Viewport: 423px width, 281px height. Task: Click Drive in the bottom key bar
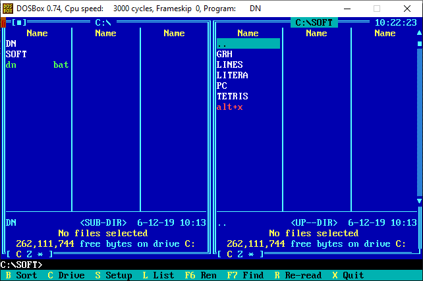pos(71,275)
